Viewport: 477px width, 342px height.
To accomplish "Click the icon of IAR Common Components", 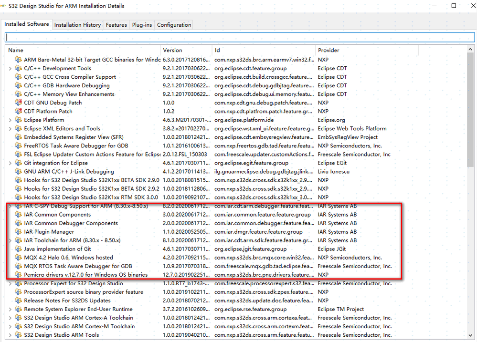I will coord(19,215).
